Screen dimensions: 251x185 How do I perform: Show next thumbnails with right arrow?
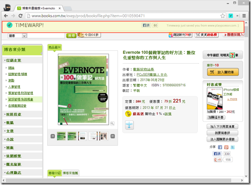113,136
